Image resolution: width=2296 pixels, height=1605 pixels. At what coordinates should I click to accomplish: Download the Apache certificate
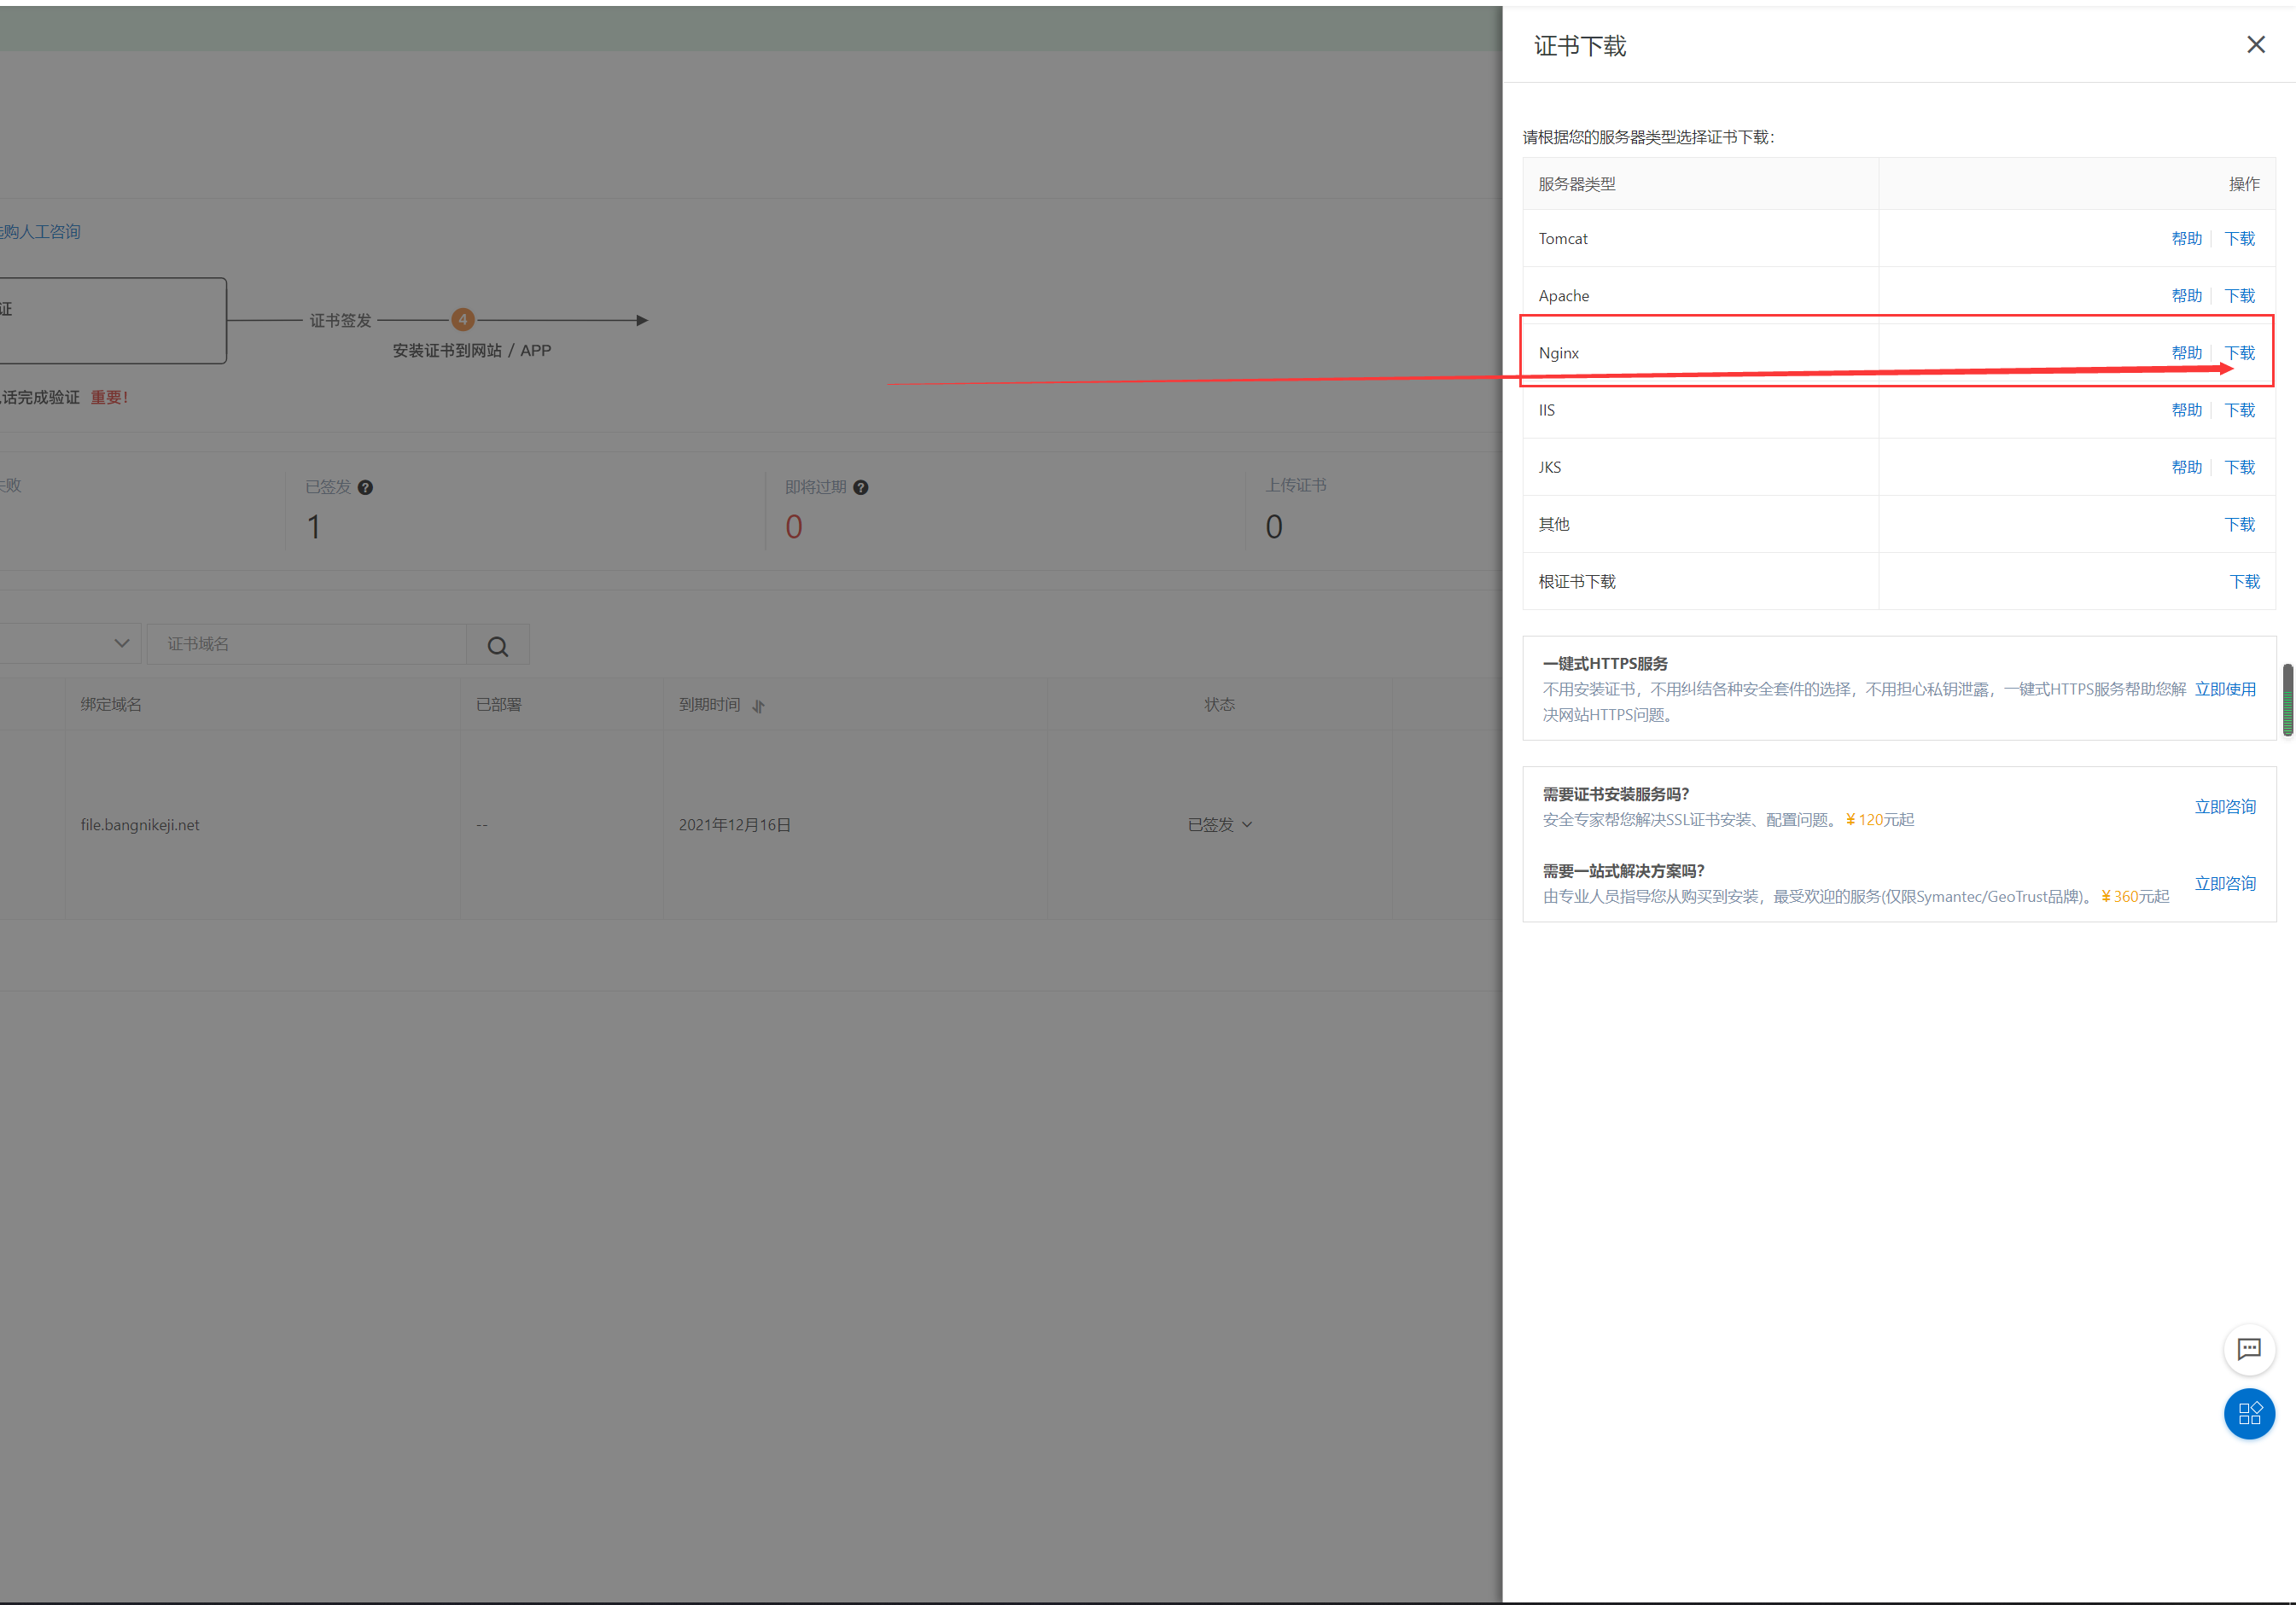coord(2239,296)
